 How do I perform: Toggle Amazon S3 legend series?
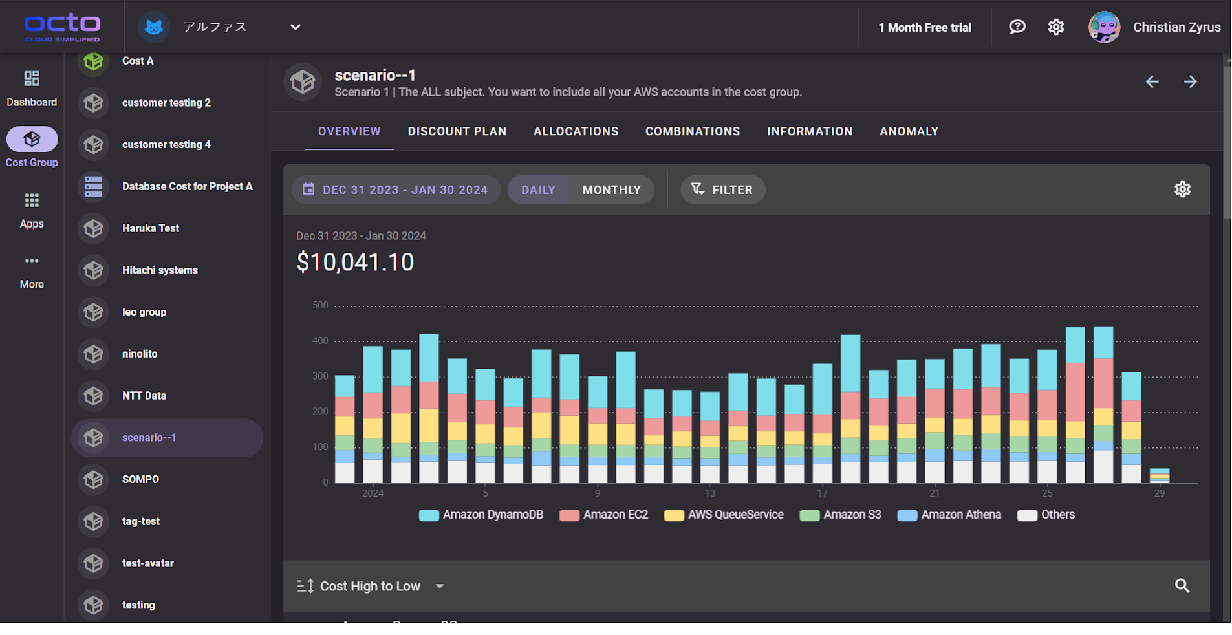(841, 515)
